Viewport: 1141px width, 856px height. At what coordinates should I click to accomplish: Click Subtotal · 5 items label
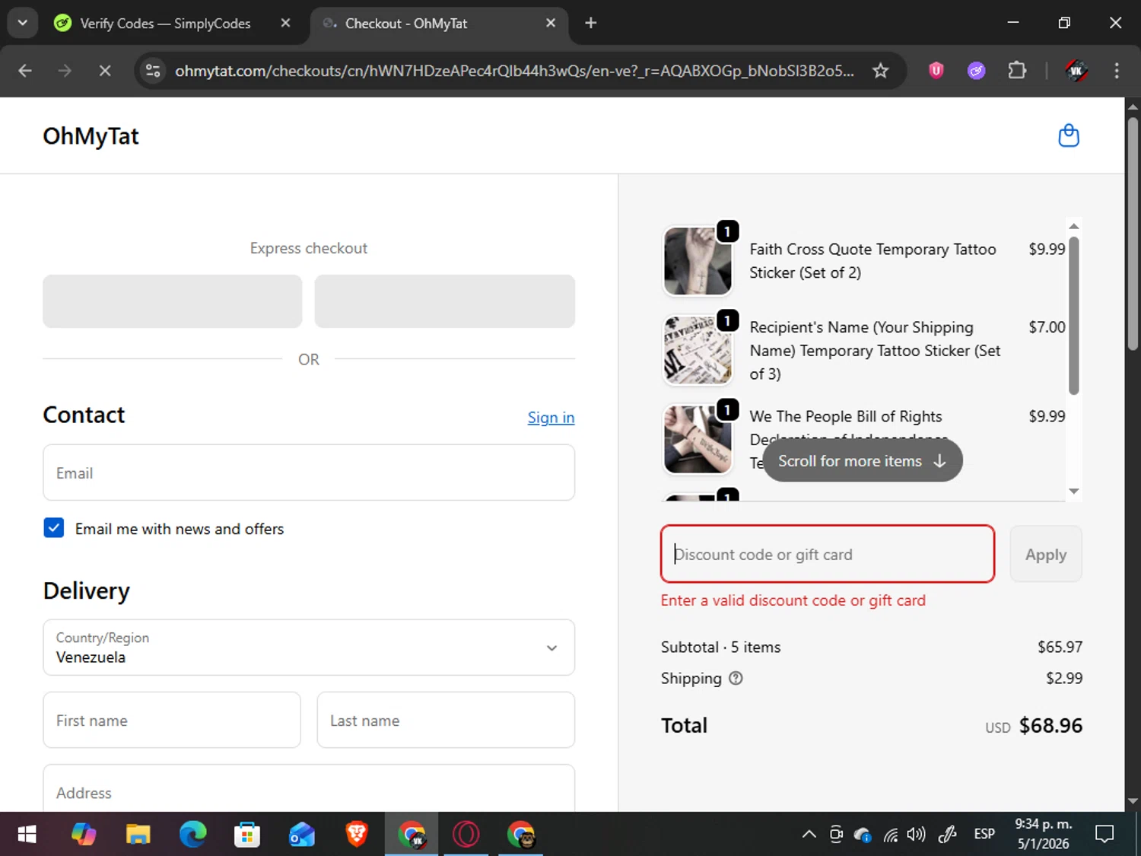coord(720,647)
